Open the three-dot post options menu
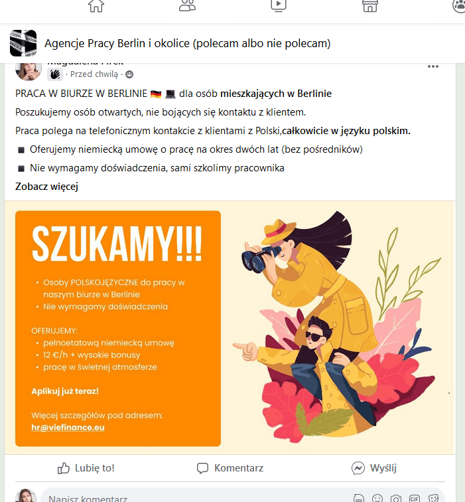 432,66
